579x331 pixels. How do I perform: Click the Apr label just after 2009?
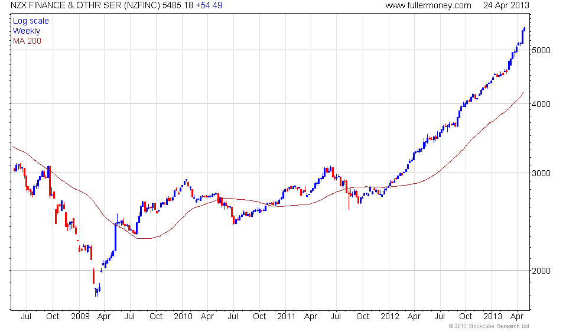pos(104,317)
